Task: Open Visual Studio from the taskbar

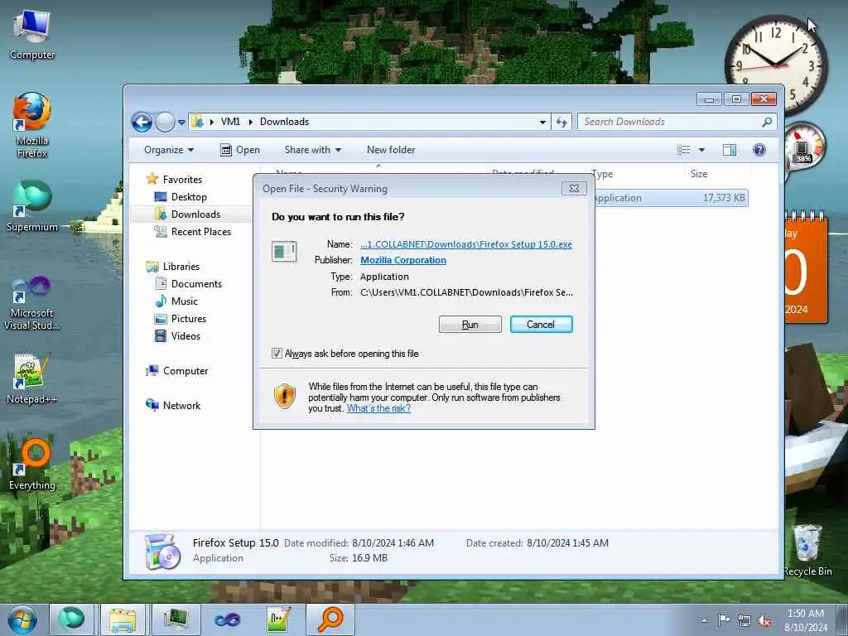Action: (x=228, y=619)
